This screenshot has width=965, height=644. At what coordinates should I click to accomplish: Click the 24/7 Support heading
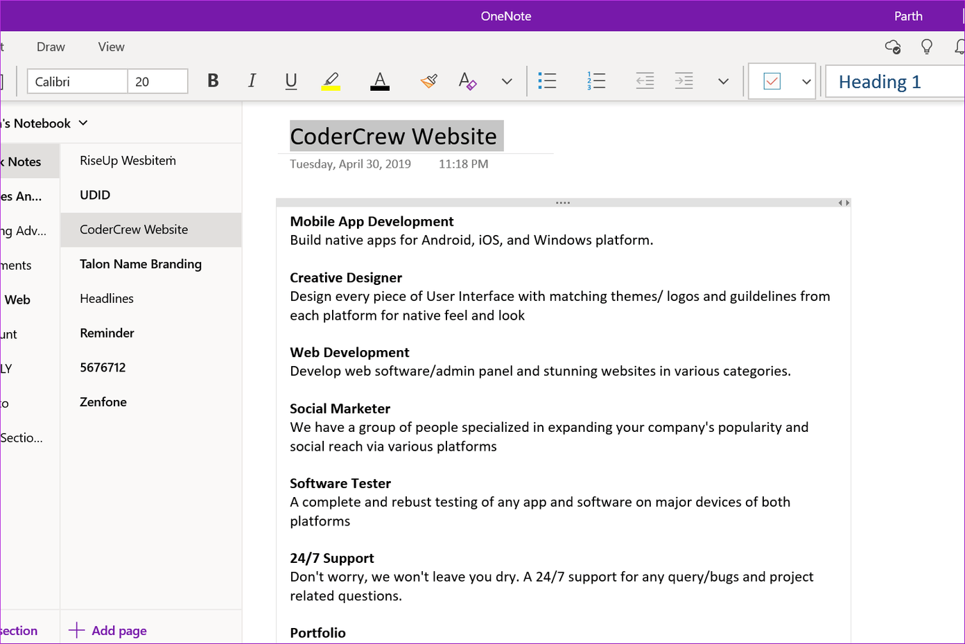(332, 558)
